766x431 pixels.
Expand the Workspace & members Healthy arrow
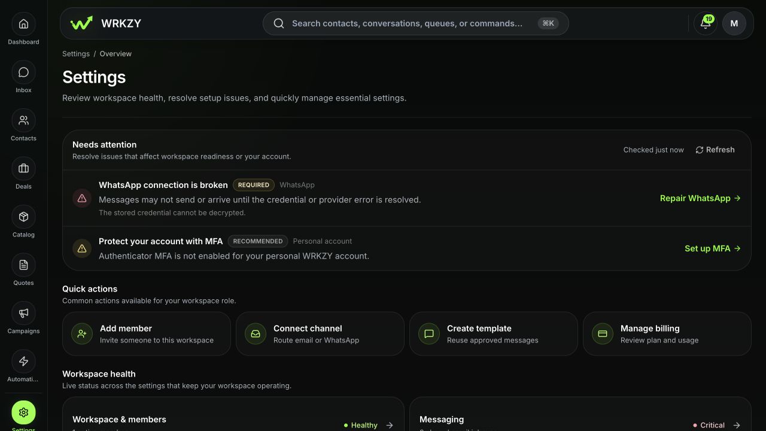(x=390, y=425)
